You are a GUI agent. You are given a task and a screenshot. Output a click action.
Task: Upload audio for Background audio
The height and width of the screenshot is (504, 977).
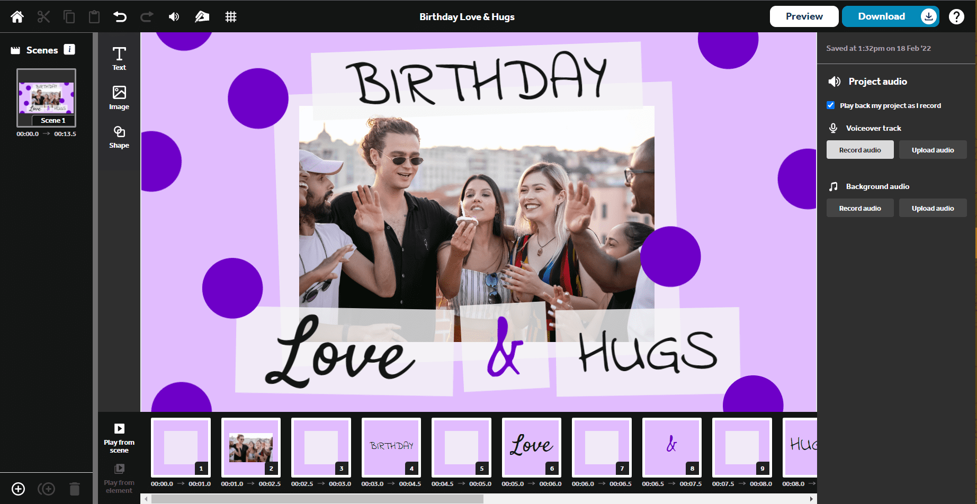coord(933,208)
